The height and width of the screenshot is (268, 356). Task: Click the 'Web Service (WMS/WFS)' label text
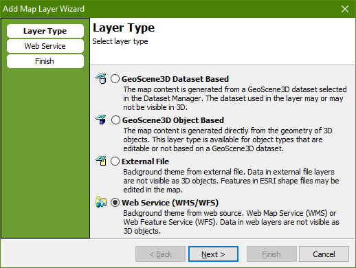[170, 203]
